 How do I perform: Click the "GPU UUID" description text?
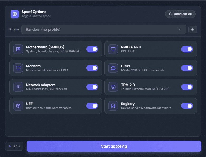[128, 51]
